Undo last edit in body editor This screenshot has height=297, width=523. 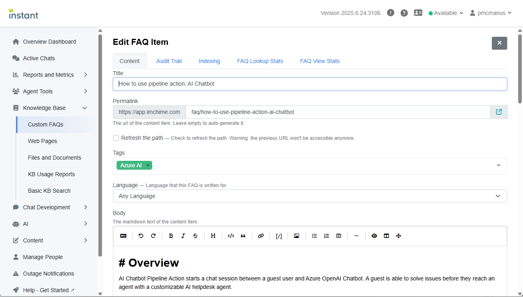pyautogui.click(x=141, y=236)
